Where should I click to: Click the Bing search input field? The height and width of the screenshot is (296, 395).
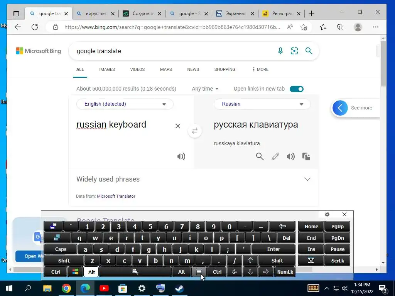174,51
